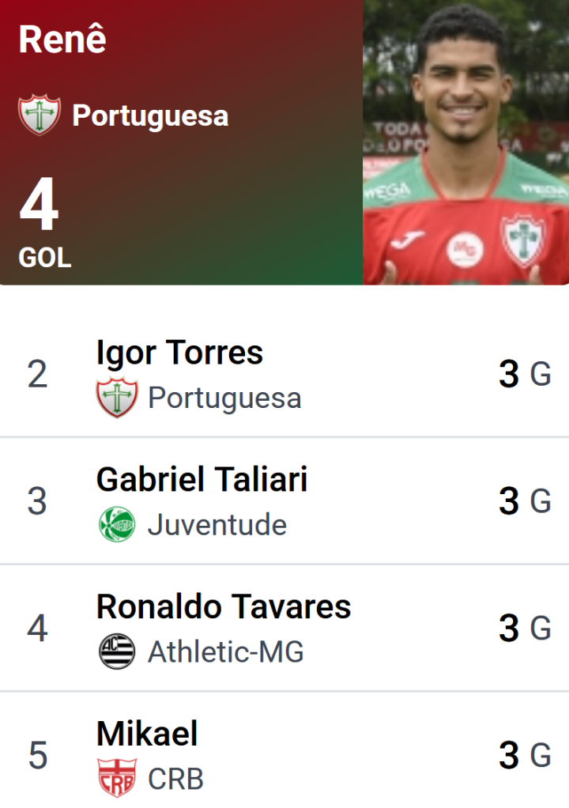Select Portuguesa team name in header
The width and height of the screenshot is (569, 808).
pyautogui.click(x=150, y=115)
